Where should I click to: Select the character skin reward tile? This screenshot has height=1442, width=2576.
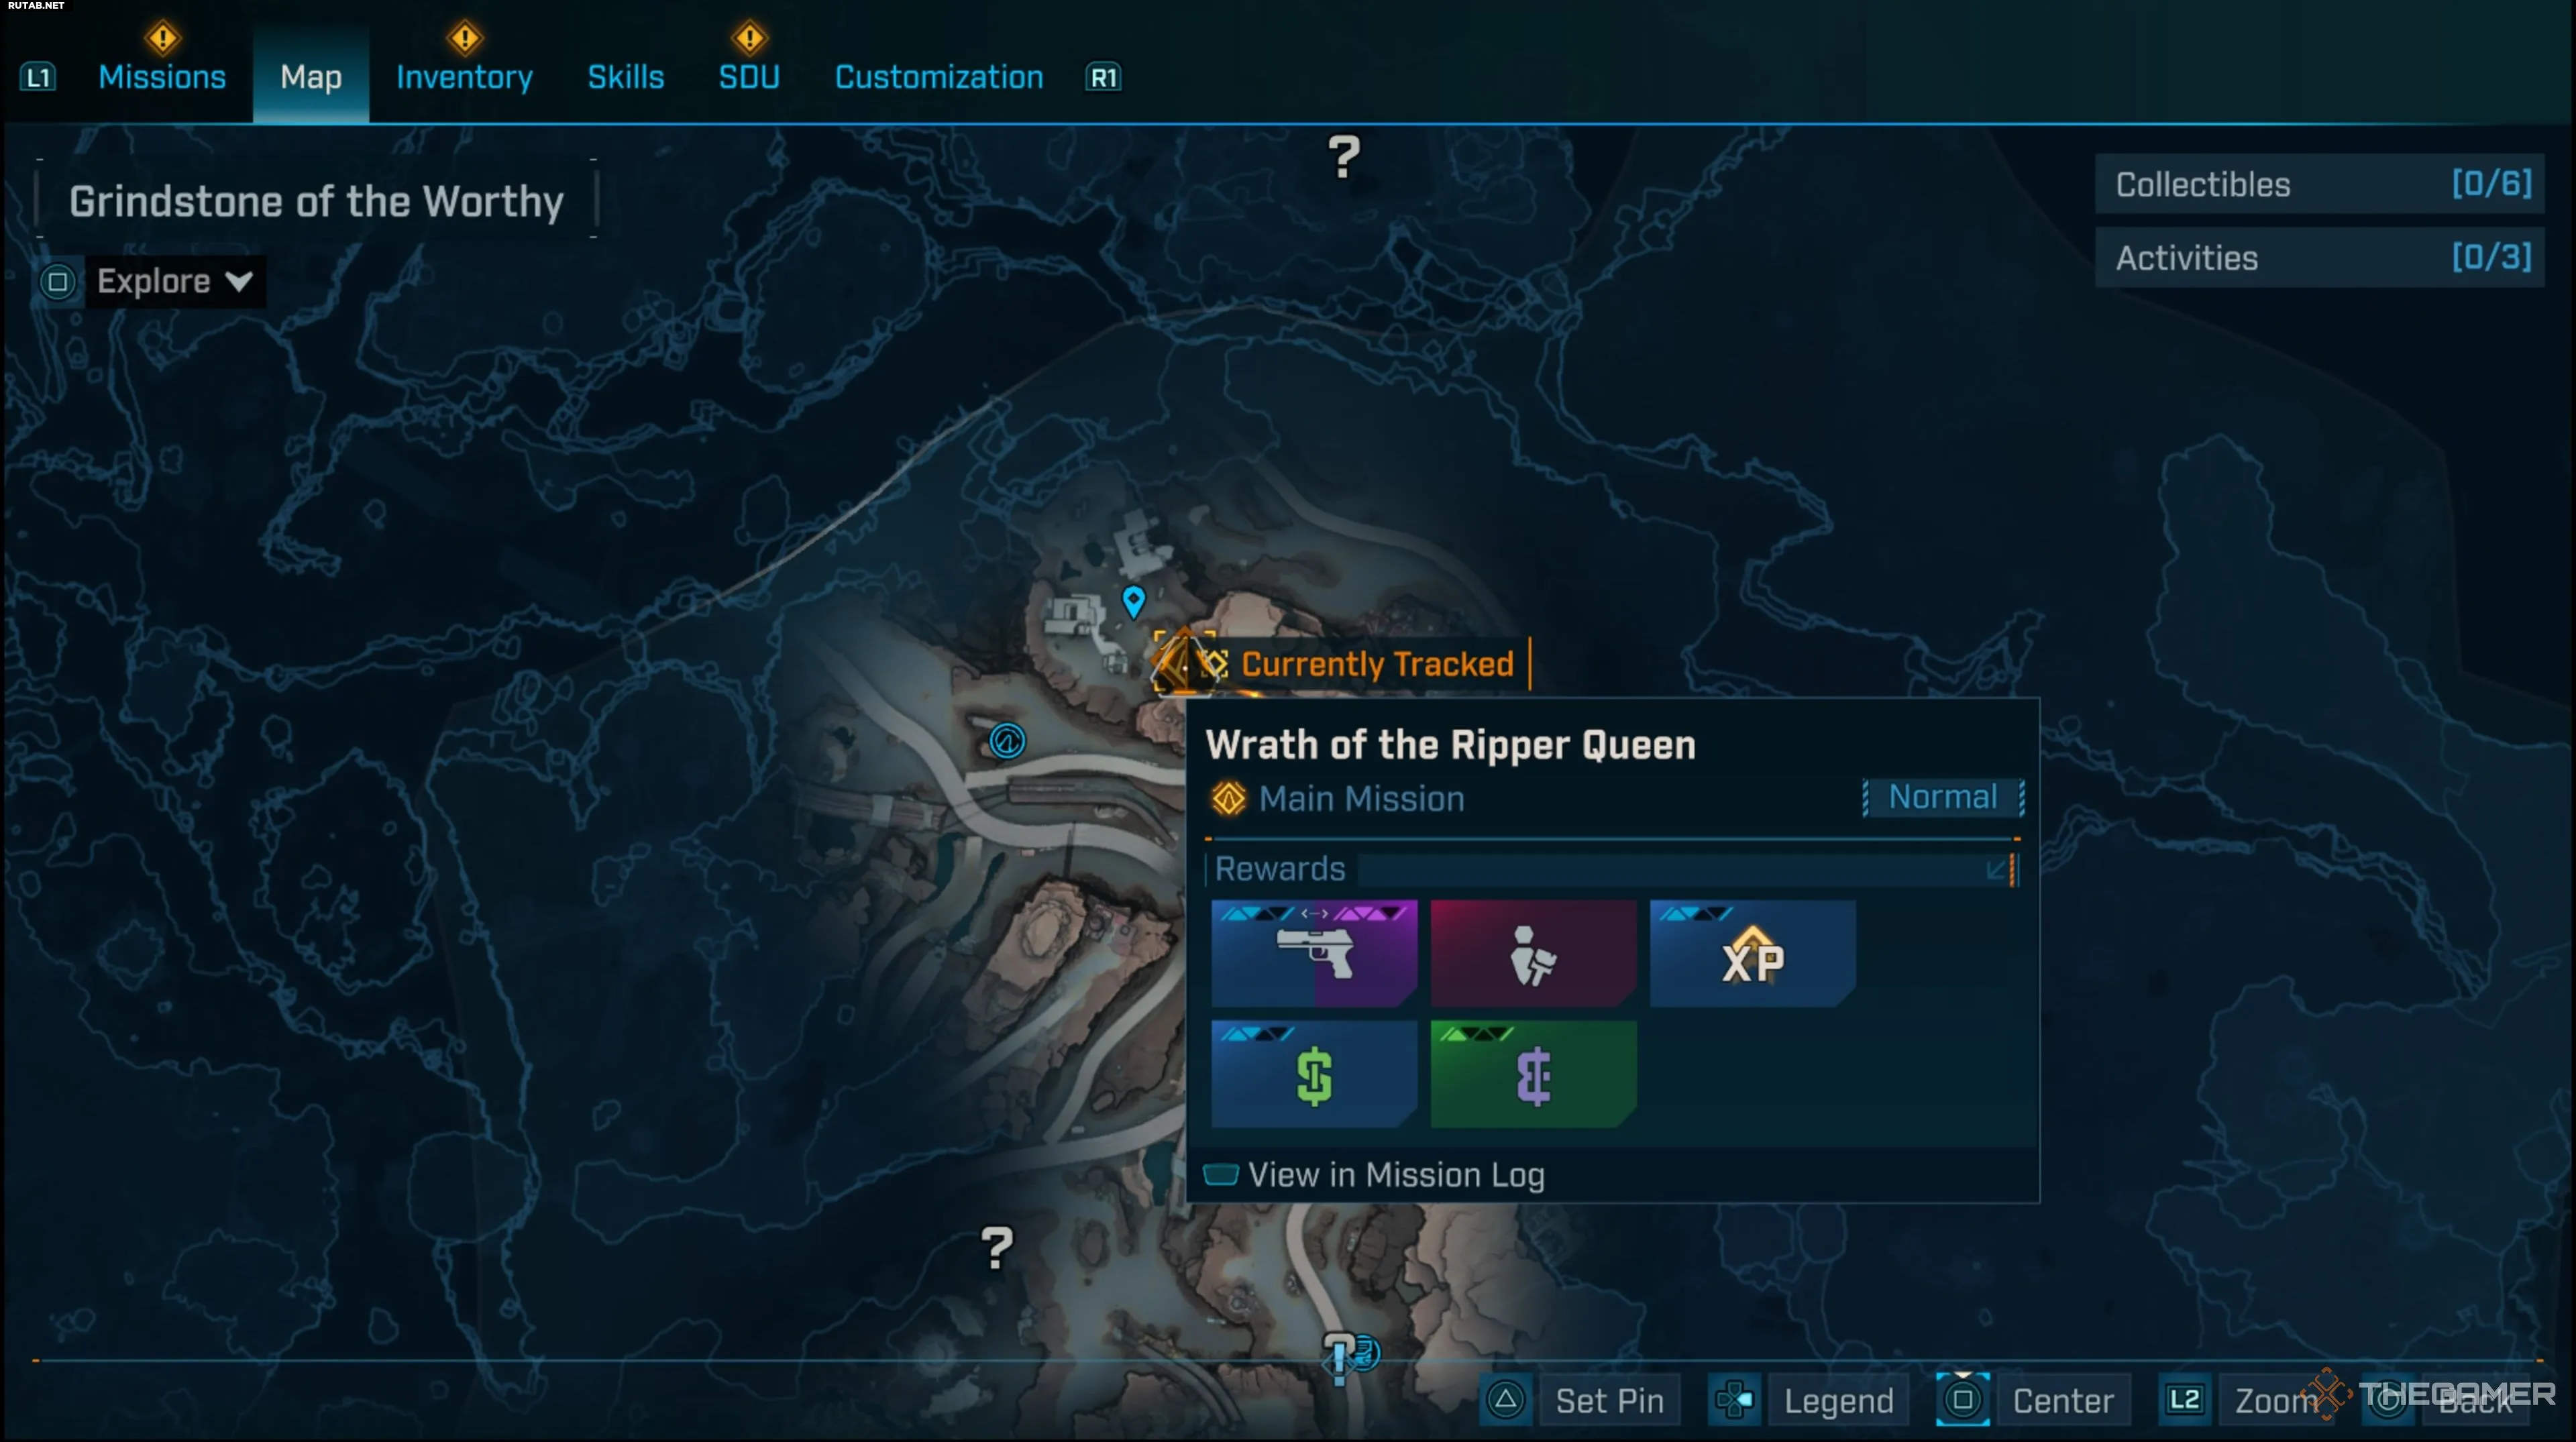click(1533, 953)
